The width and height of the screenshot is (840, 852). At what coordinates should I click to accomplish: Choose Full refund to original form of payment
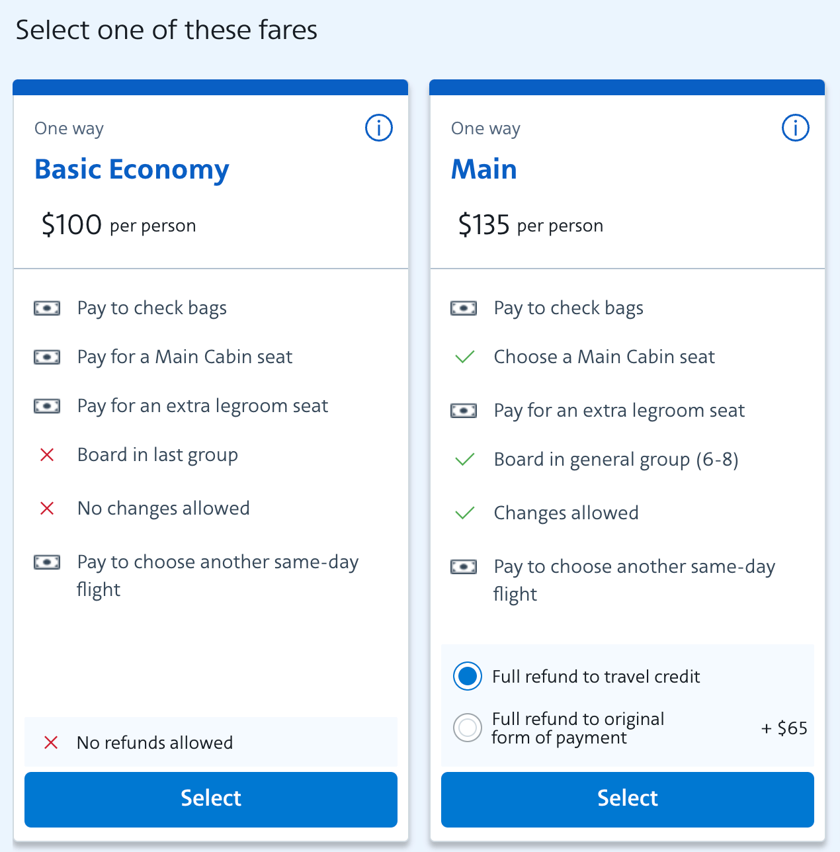[x=468, y=728]
